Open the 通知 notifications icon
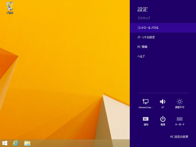The image size is (196, 147). [x=145, y=119]
